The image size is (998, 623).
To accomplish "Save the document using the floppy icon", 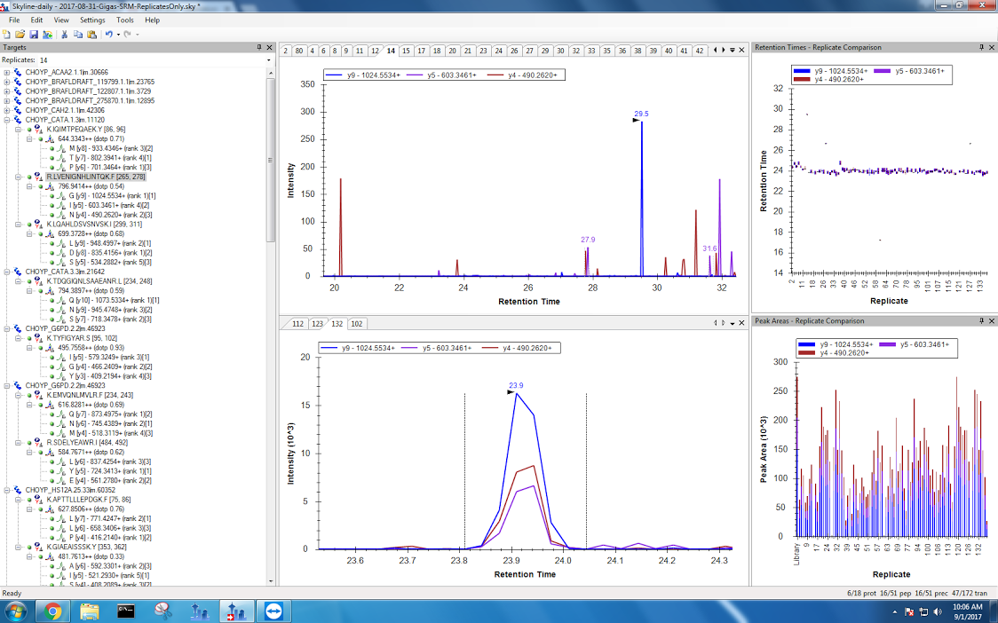I will point(34,34).
